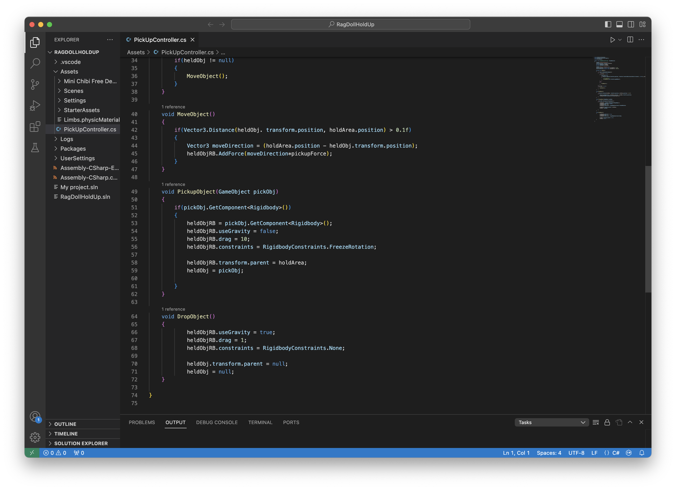Click the Accounts icon in activity bar

click(35, 416)
